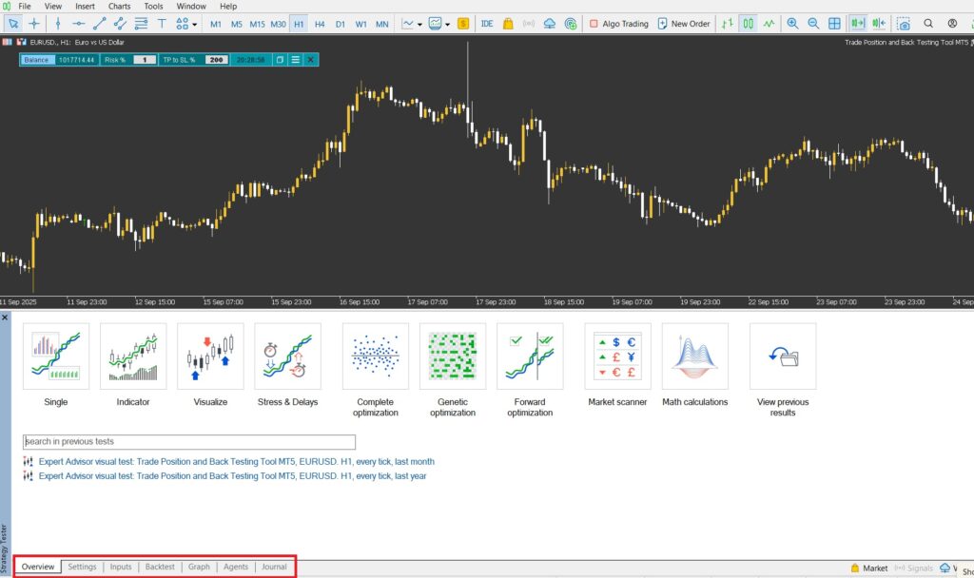
Task: Select the text label tool
Action: [162, 24]
